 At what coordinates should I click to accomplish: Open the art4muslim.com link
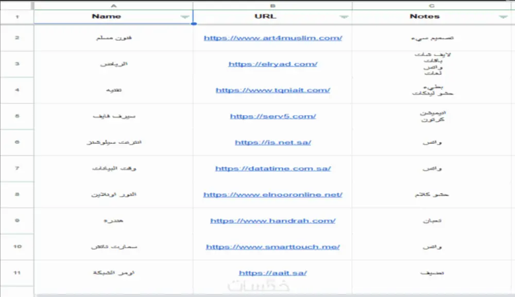coord(273,38)
